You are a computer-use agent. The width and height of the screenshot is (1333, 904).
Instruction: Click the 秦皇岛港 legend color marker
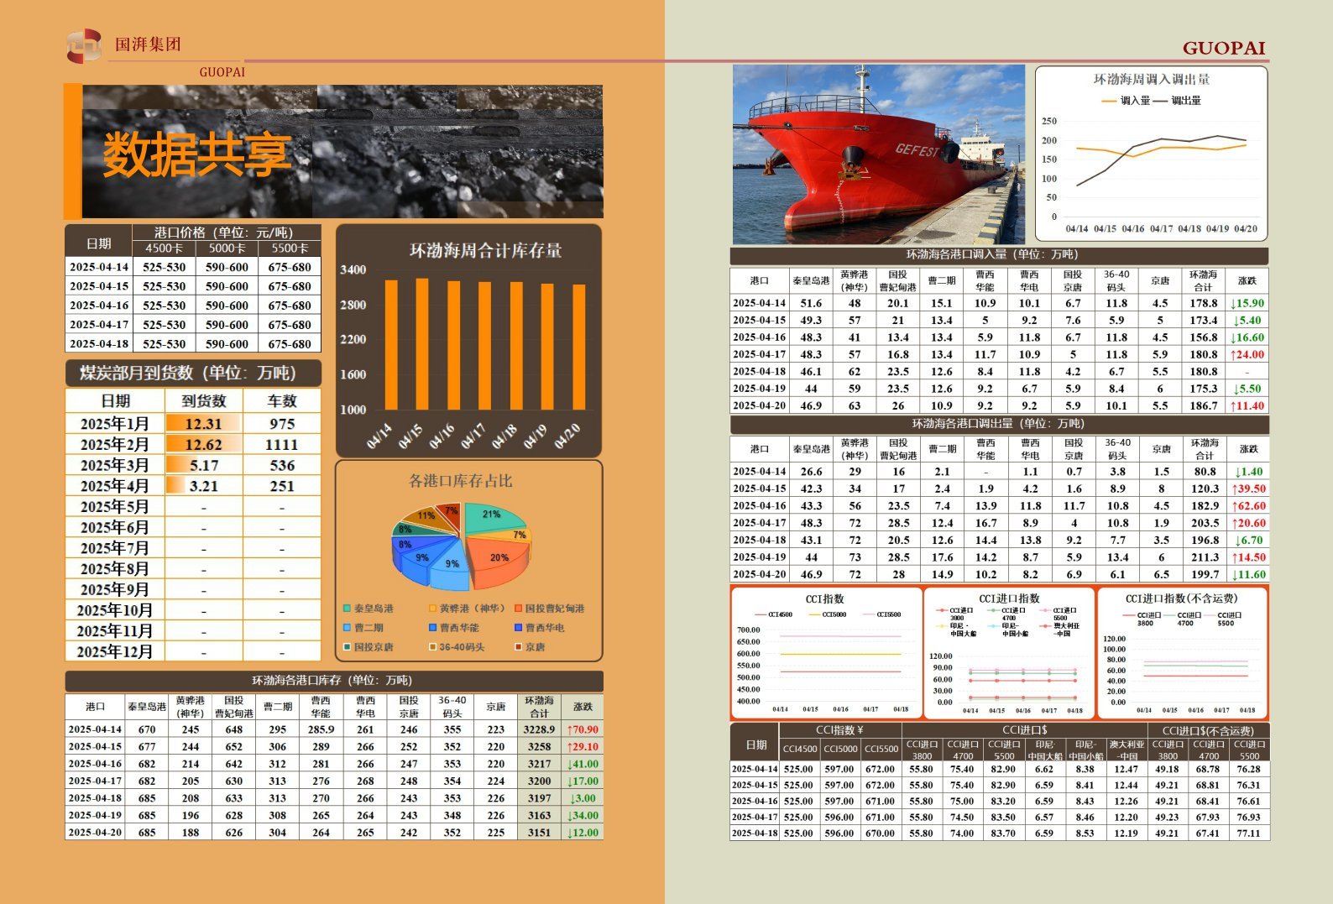[348, 609]
